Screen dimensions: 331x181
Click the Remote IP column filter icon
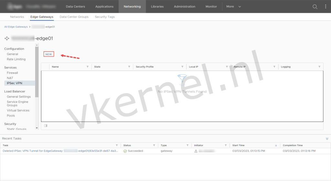tap(274, 67)
